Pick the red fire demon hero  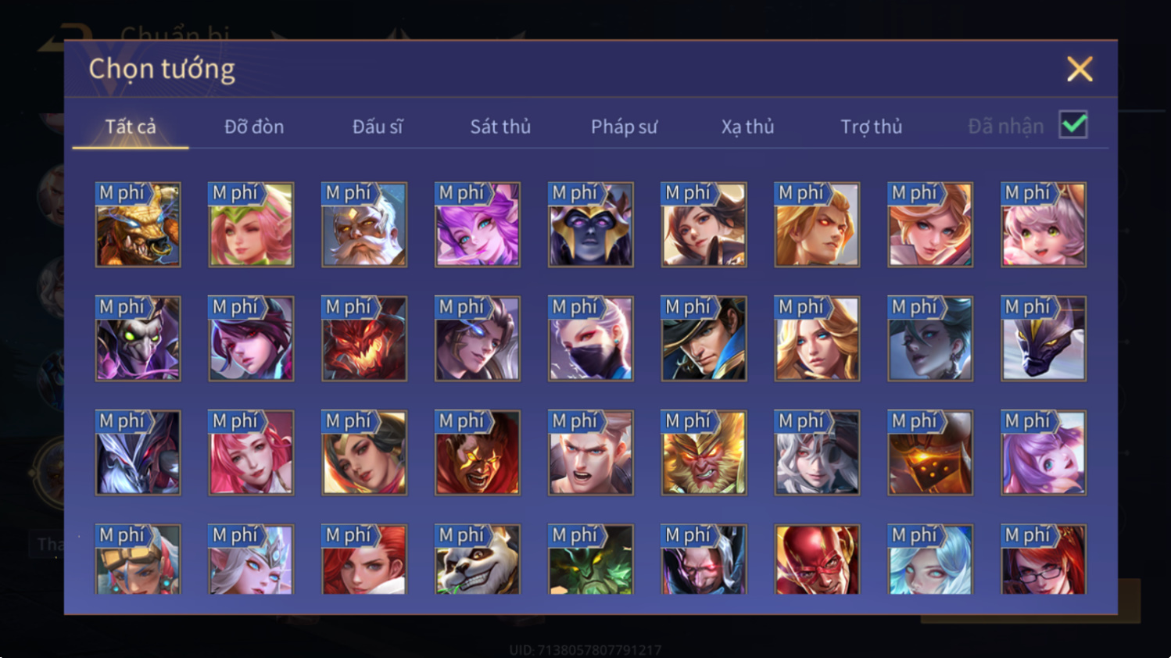tap(364, 339)
